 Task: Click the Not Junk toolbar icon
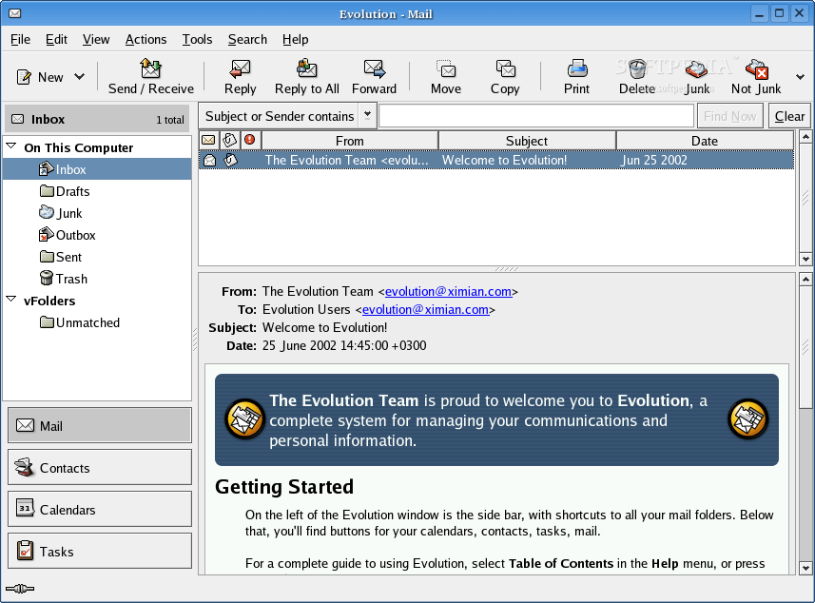[756, 68]
